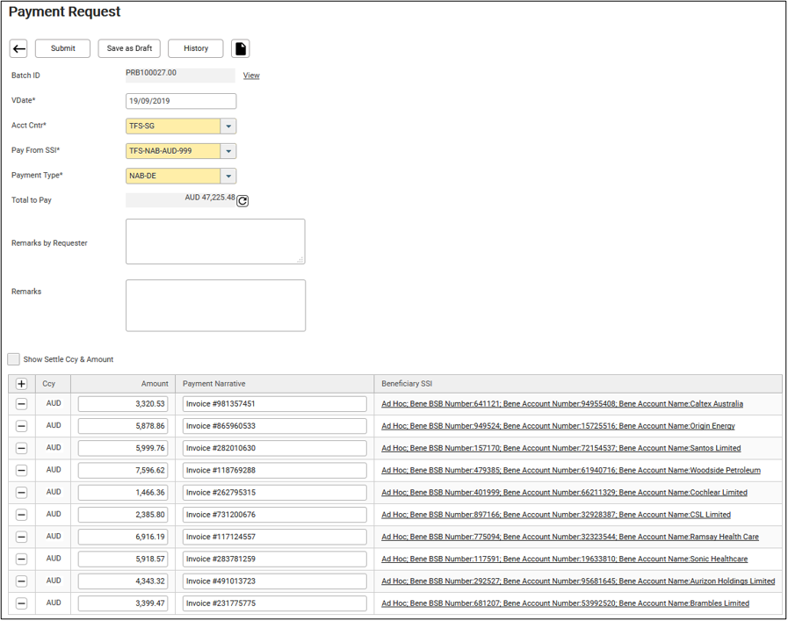
Task: Remove the Invoice #262795315 row
Action: pos(22,493)
